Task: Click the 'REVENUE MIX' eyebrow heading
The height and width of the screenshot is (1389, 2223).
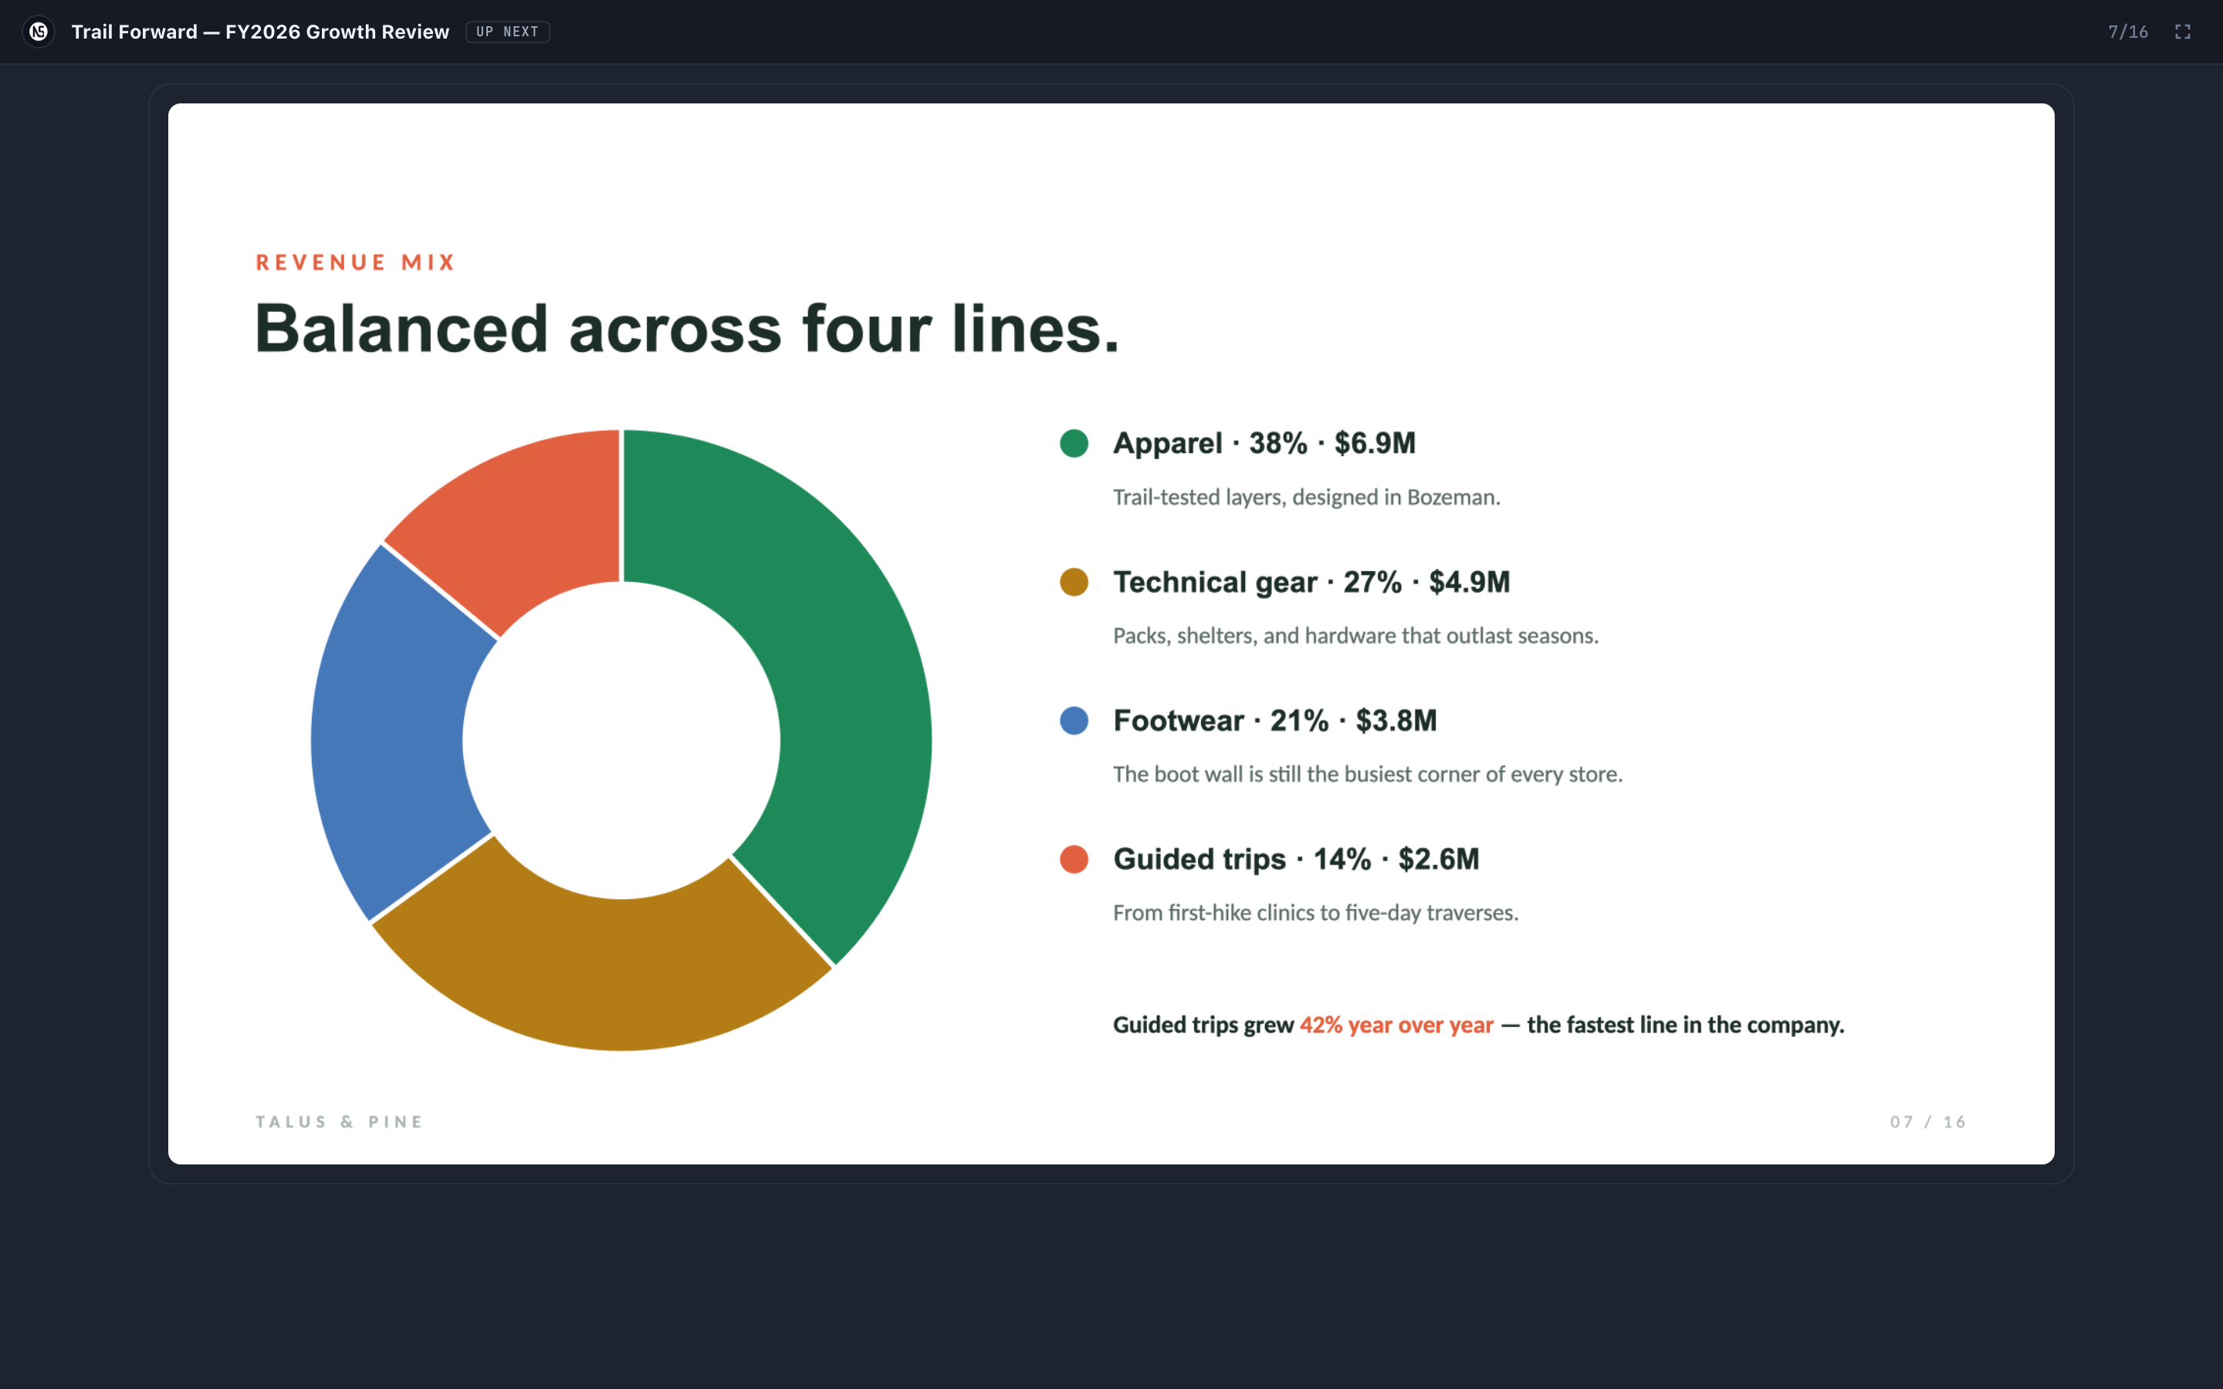Action: pyautogui.click(x=356, y=262)
